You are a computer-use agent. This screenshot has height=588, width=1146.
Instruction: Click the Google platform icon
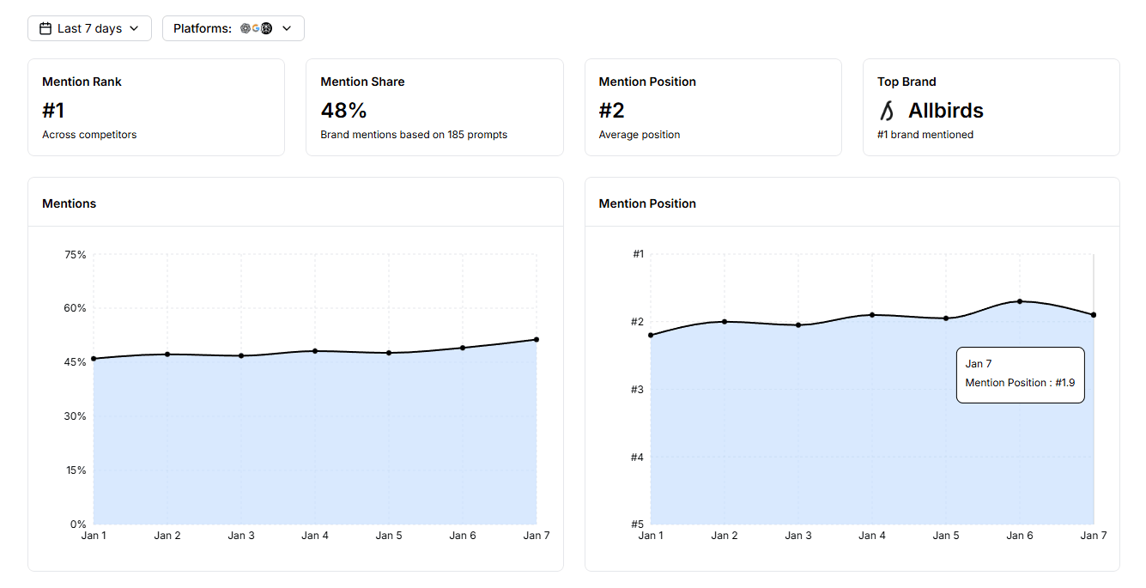256,28
